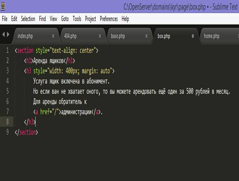Image resolution: width=239 pixels, height=181 pixels.
Task: Close the 404.php tab
Action: coord(100,36)
